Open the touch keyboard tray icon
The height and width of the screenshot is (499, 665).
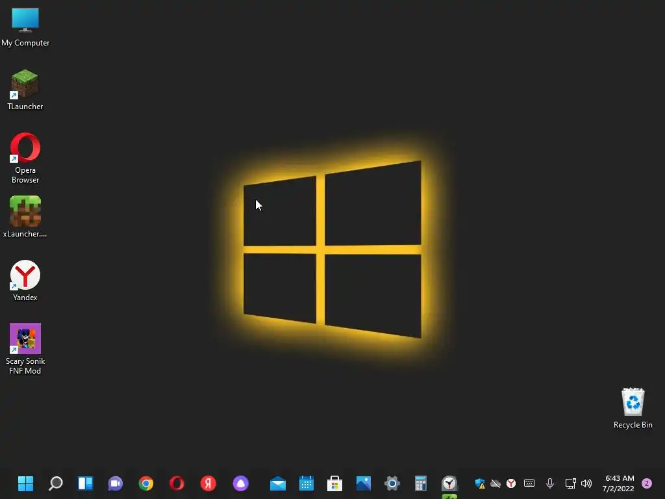529,483
